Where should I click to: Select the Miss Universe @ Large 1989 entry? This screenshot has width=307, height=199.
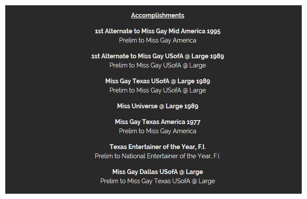tap(157, 106)
